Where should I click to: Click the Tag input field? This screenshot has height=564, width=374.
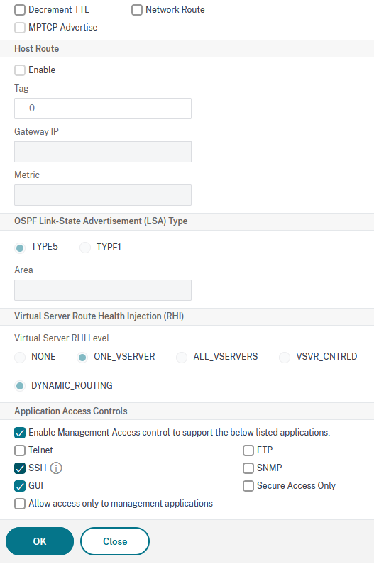103,109
